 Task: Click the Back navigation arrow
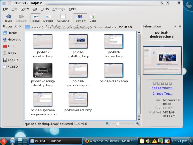[x=8, y=18]
